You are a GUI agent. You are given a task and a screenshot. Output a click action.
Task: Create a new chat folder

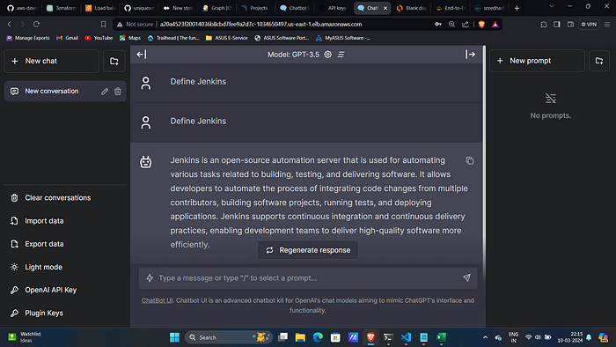[x=114, y=61]
